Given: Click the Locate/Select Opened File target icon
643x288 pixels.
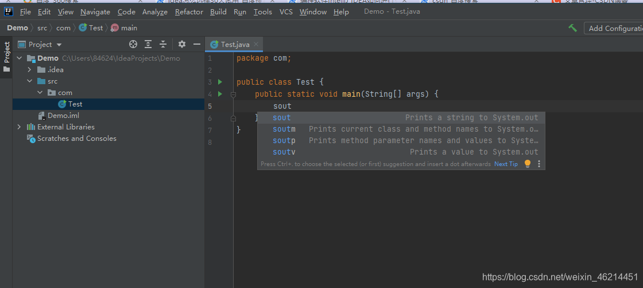Looking at the screenshot, I should click(133, 44).
